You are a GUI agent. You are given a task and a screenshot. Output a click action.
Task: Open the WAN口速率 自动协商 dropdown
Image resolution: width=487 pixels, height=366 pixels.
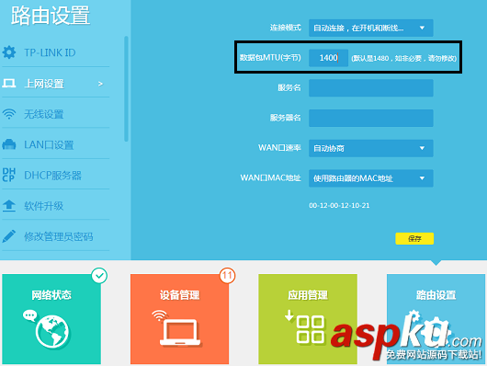pyautogui.click(x=371, y=148)
